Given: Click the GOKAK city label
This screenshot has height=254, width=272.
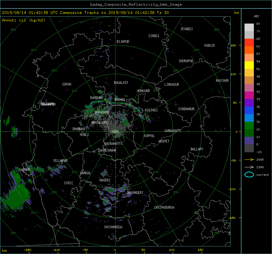Looking at the screenshot, I should 67,84.
